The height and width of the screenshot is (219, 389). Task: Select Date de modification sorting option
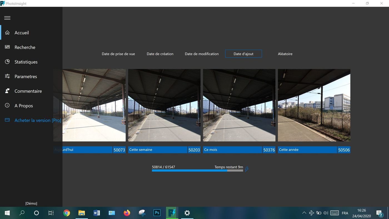[x=202, y=54]
